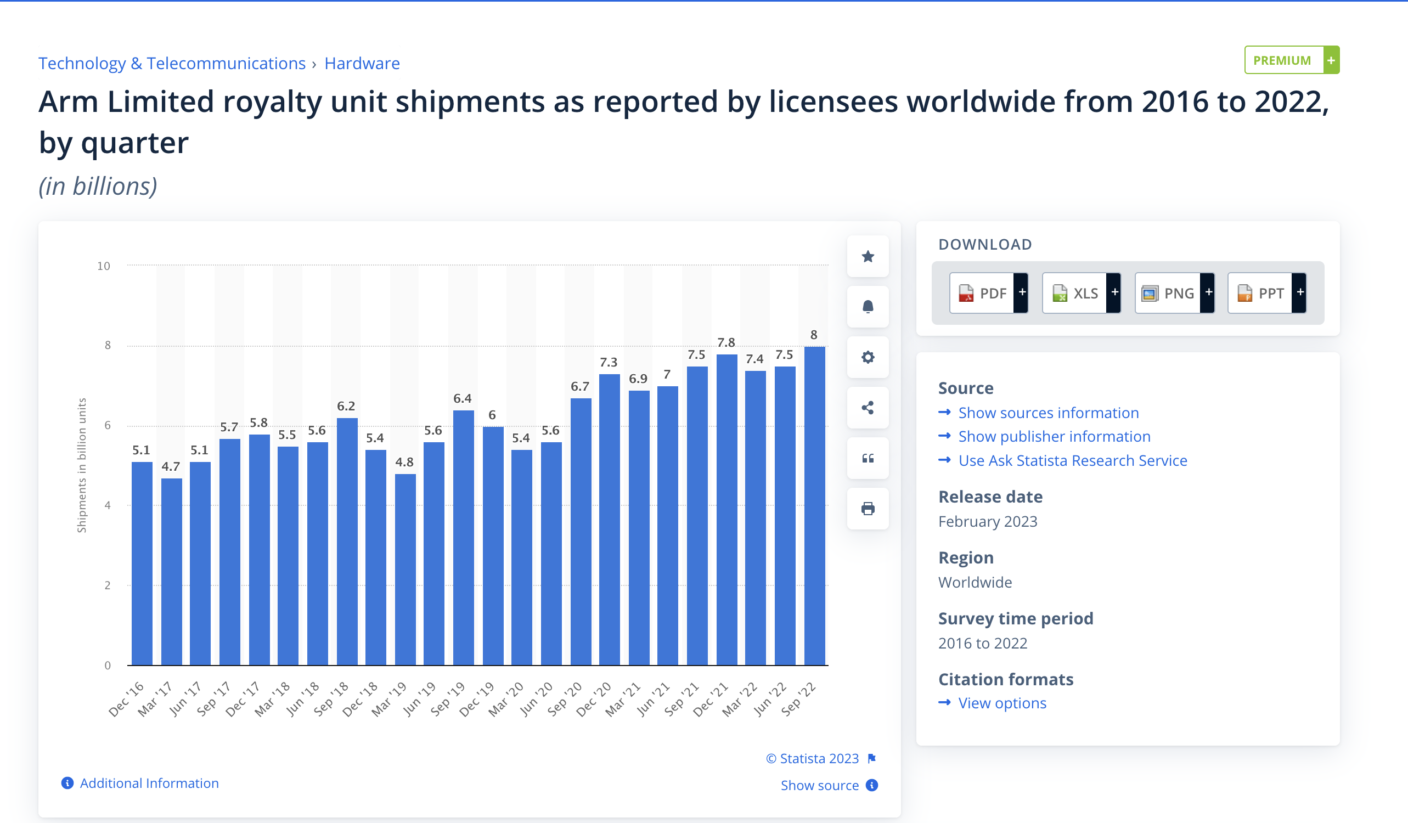Viewport: 1408px width, 823px height.
Task: Click the '2016 to 2022' survey period text
Action: (982, 643)
